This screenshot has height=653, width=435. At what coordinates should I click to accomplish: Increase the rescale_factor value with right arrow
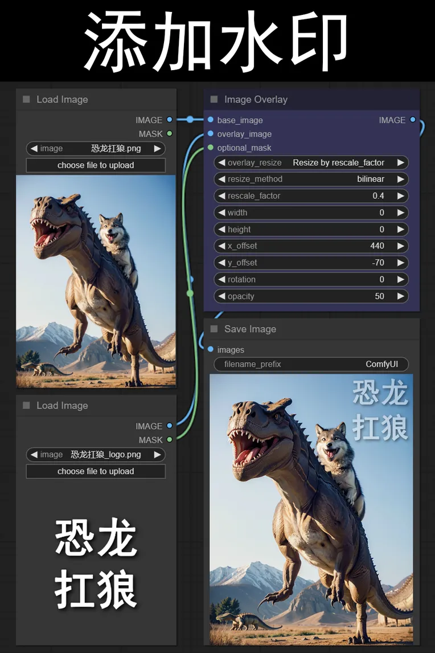(401, 196)
